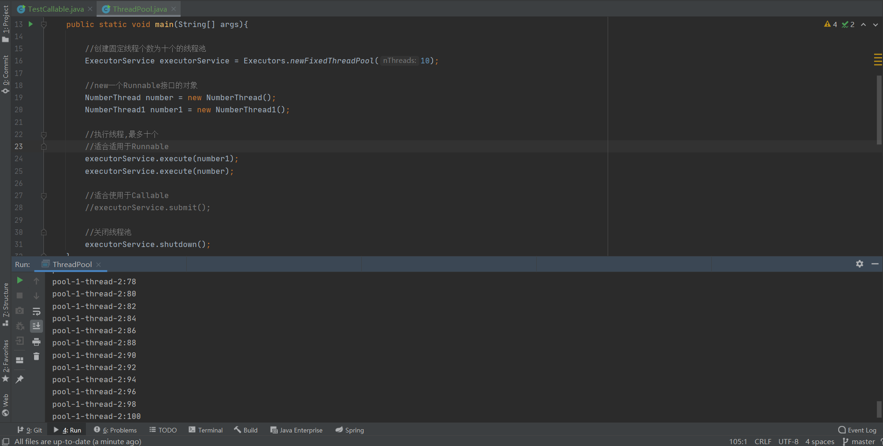
Task: Toggle the Run tool window button
Action: click(67, 430)
